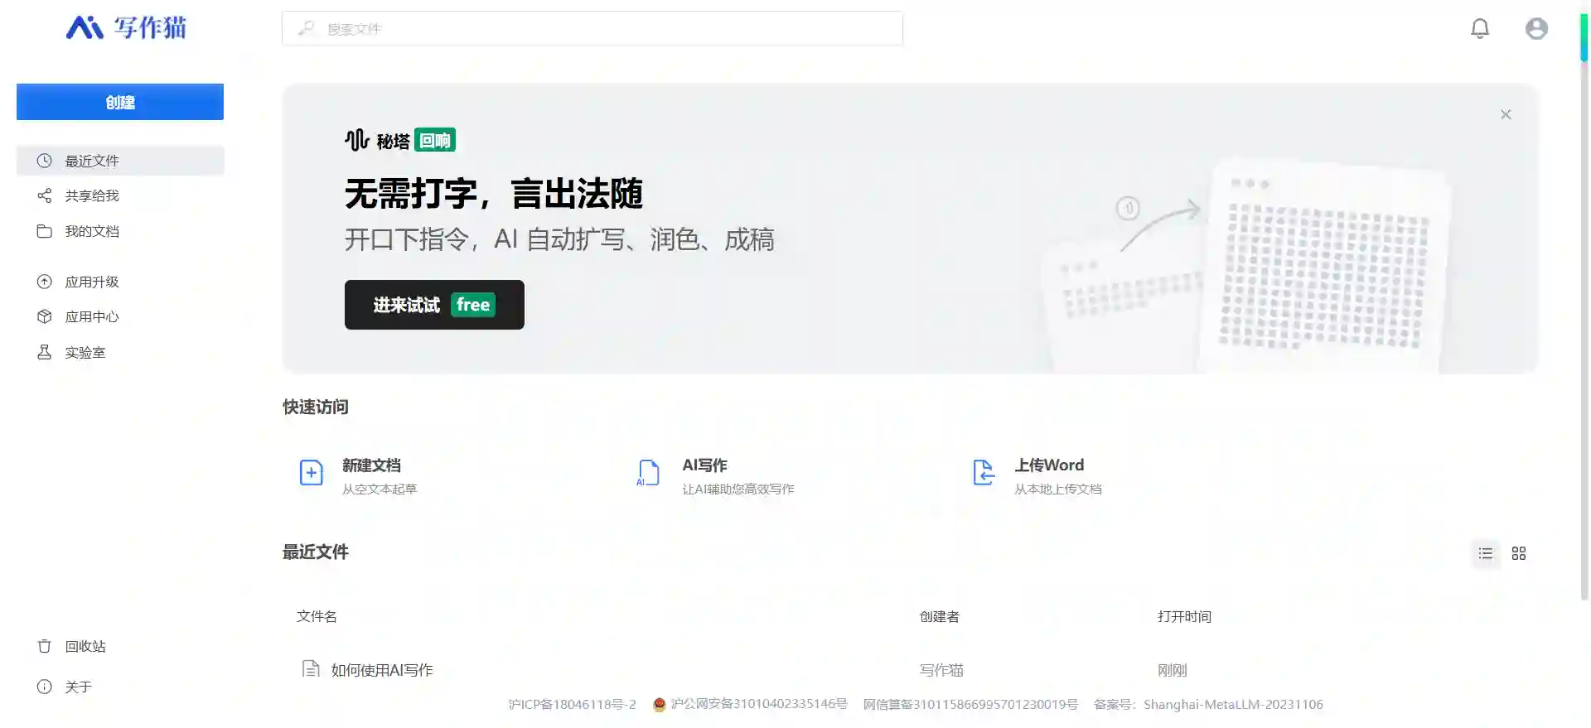
Task: Open 关于 in the sidebar
Action: (120, 687)
